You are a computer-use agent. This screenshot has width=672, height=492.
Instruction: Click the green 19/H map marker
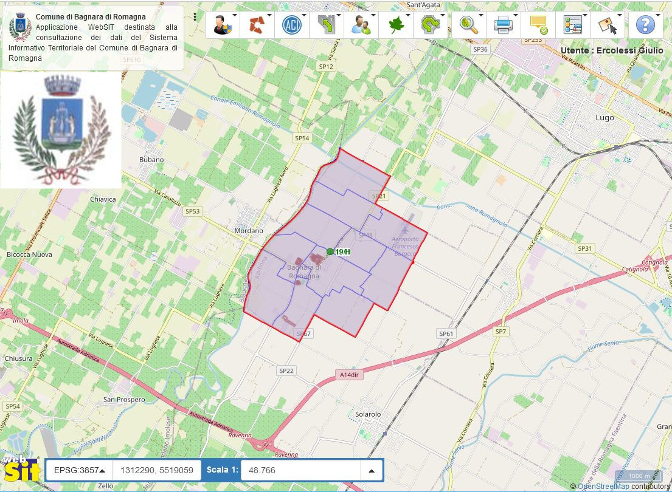coord(330,252)
